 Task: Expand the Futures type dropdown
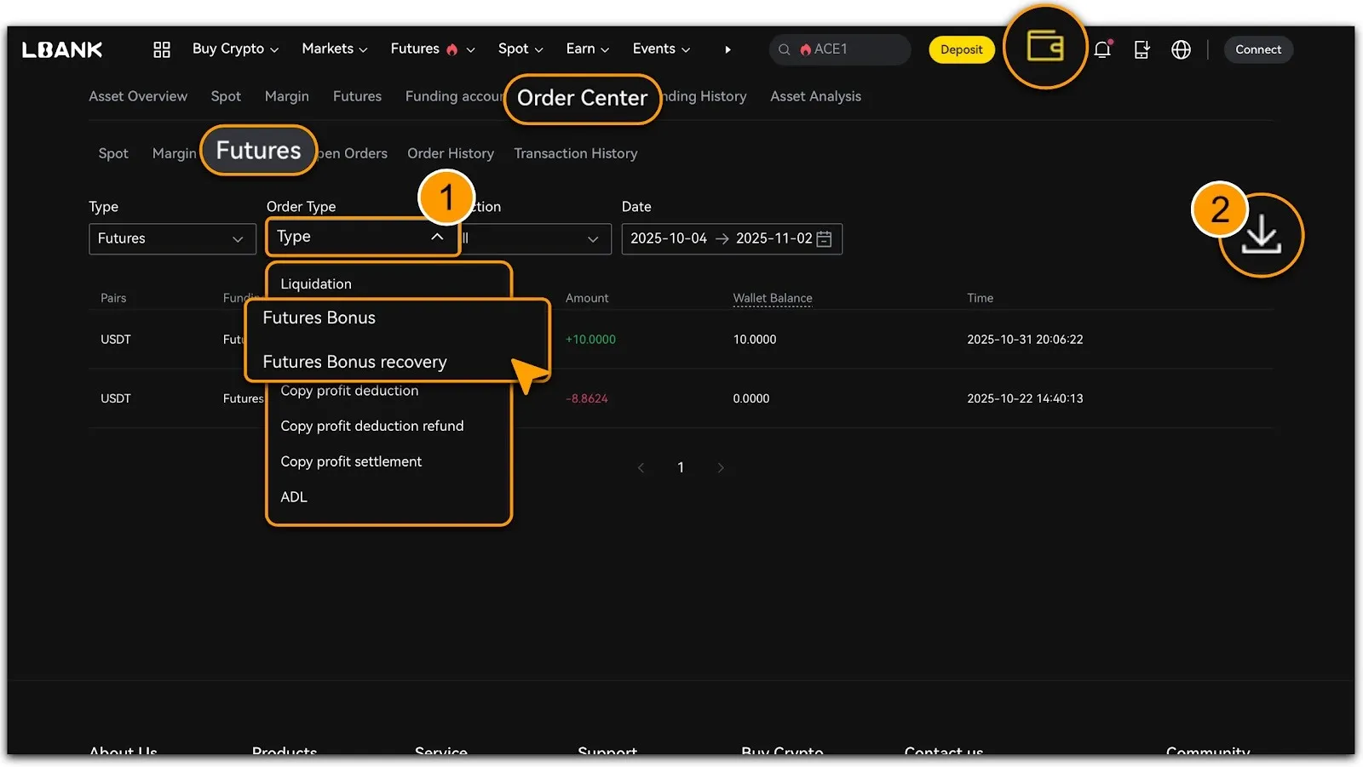click(x=172, y=239)
